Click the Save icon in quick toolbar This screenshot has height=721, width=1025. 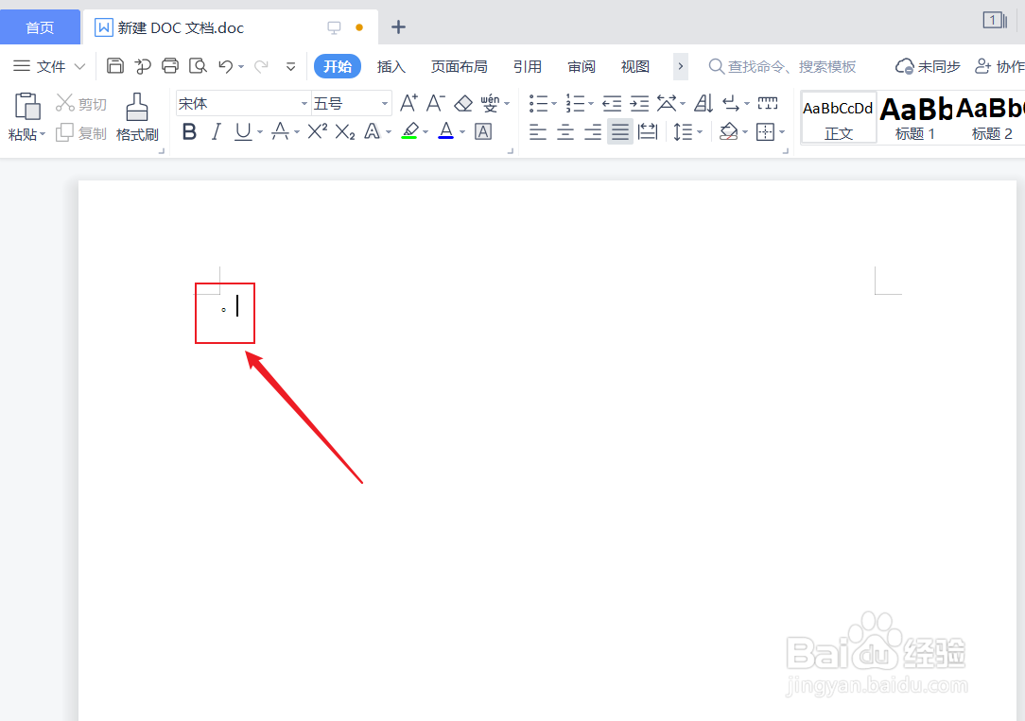click(115, 65)
